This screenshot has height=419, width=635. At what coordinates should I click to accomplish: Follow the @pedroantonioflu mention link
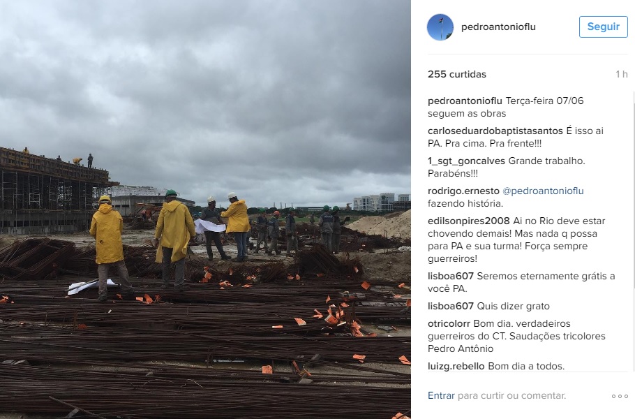coord(543,191)
